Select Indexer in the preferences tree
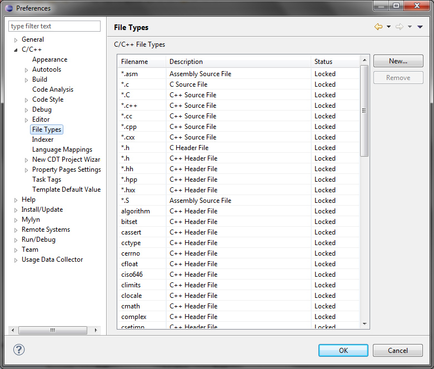The height and width of the screenshot is (369, 434). (43, 139)
